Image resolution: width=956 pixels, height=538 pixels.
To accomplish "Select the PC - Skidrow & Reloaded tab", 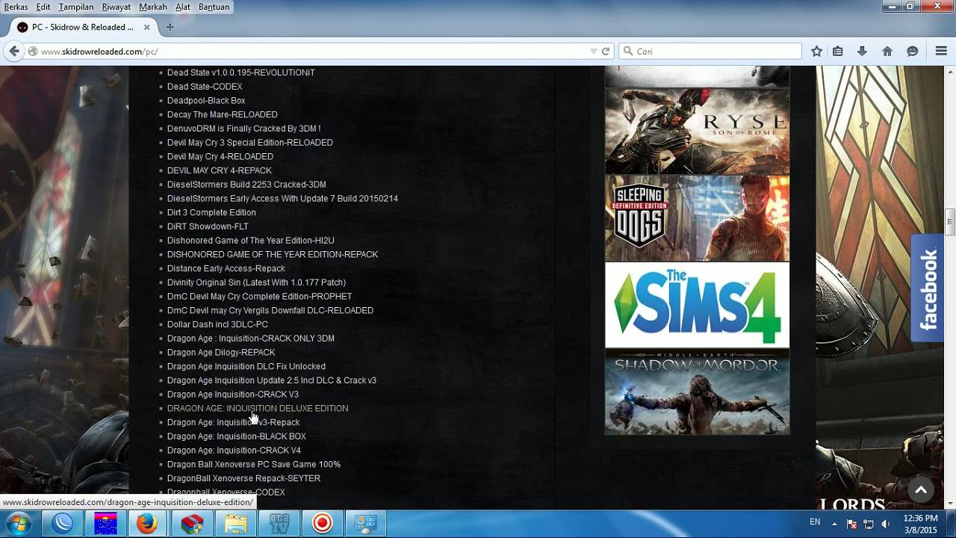I will click(x=82, y=27).
